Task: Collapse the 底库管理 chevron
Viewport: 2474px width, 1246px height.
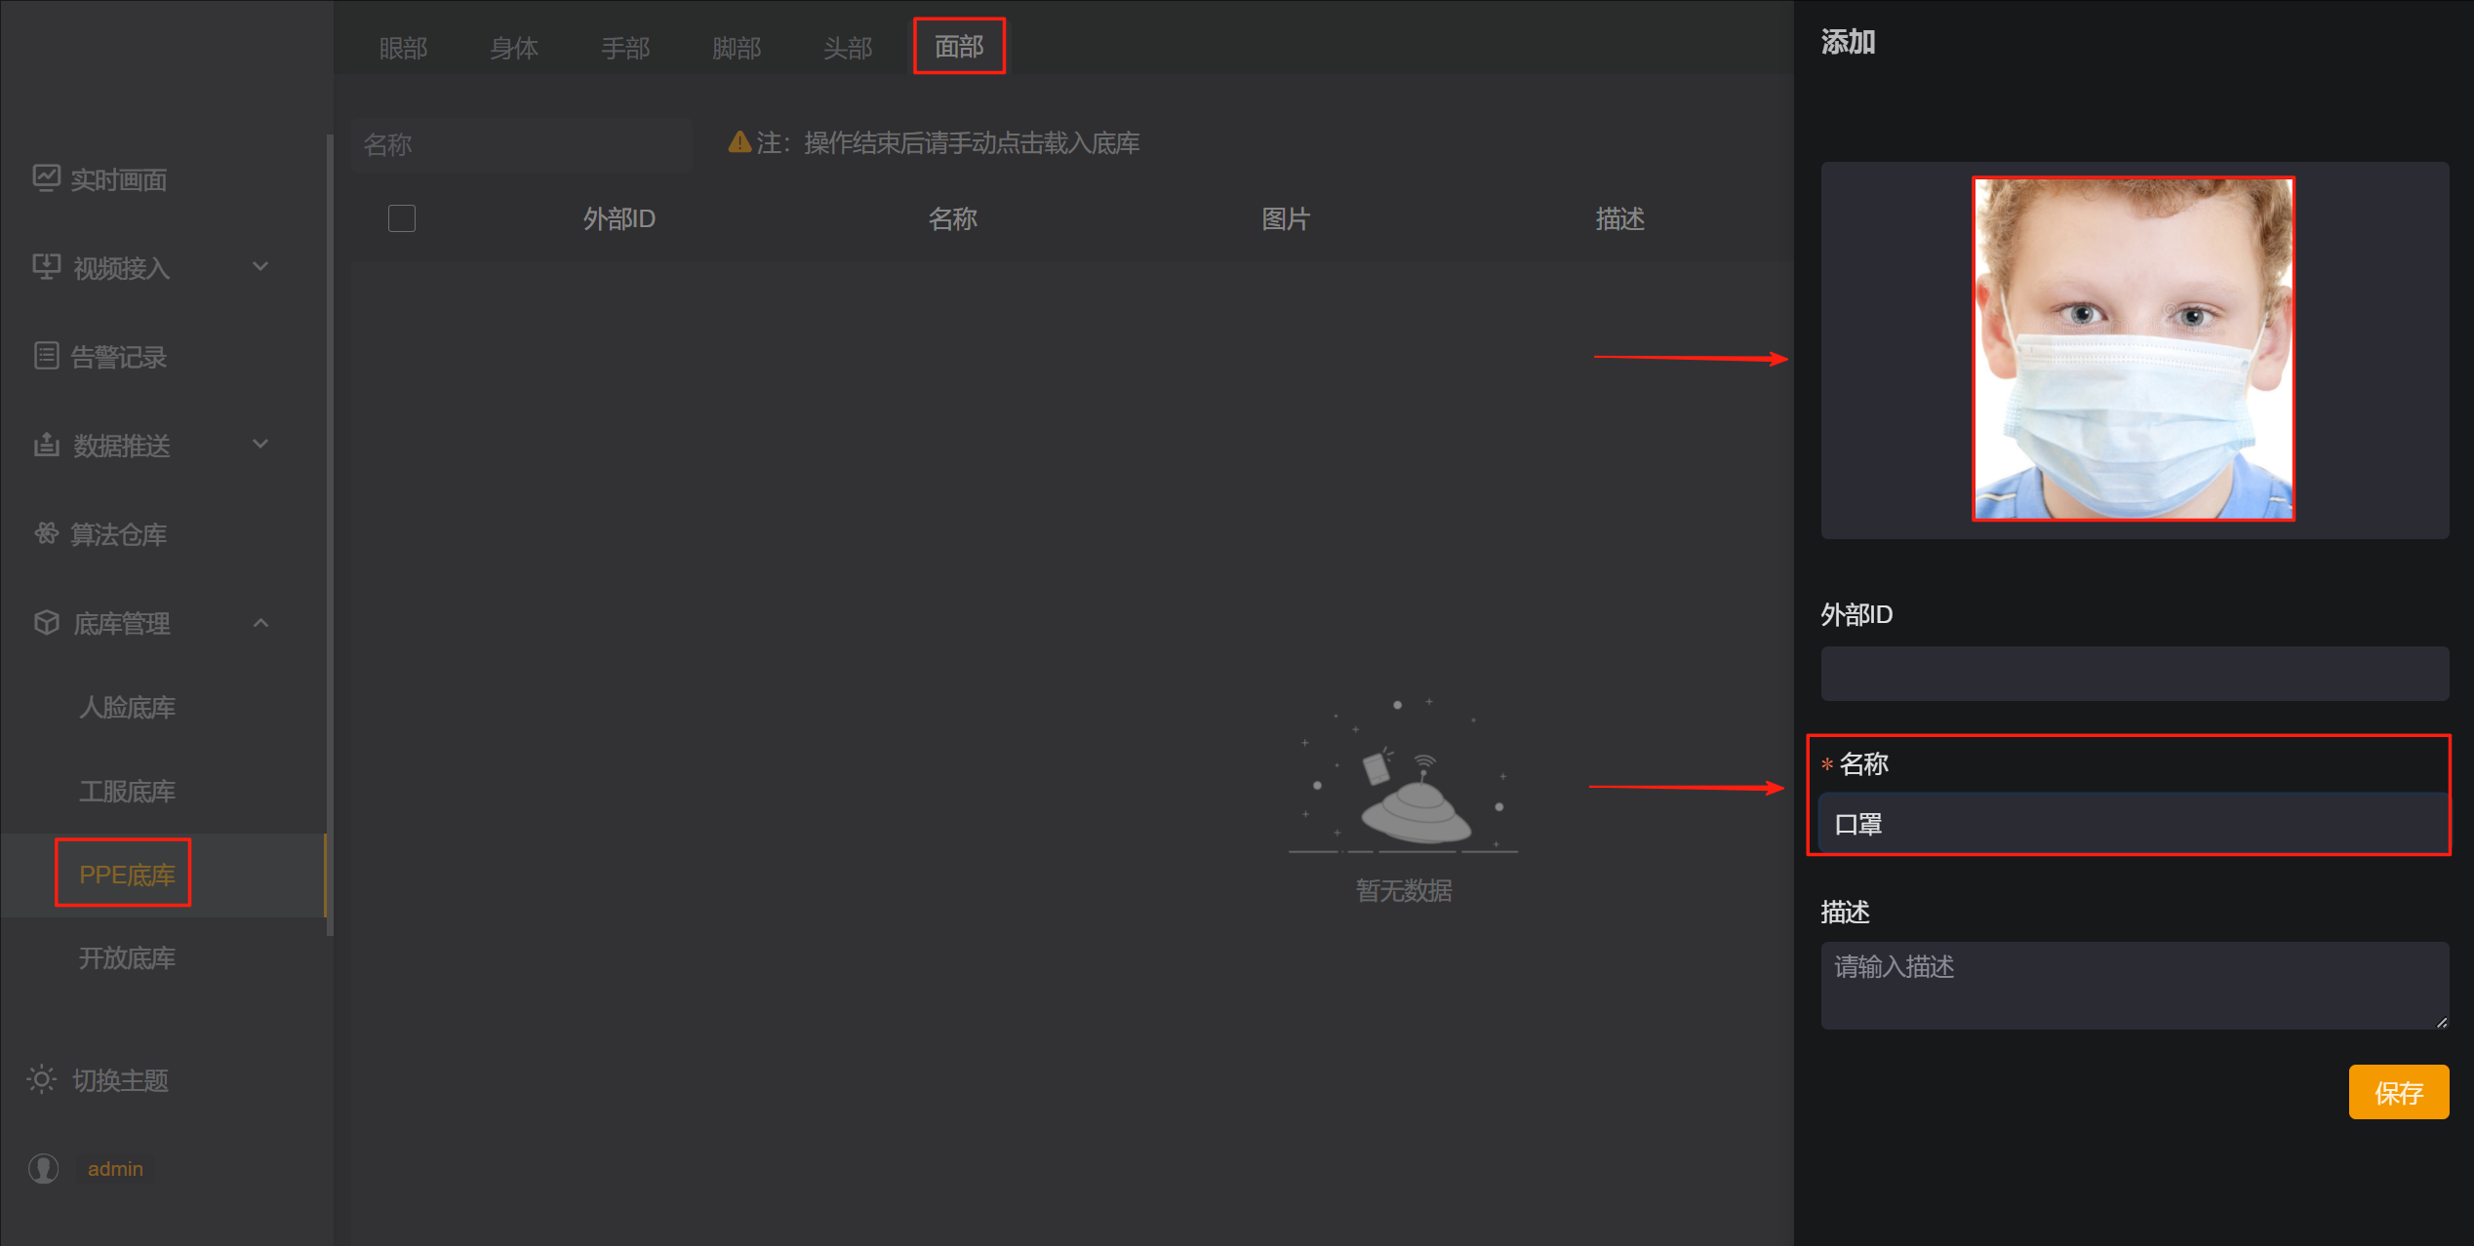Action: pyautogui.click(x=260, y=622)
